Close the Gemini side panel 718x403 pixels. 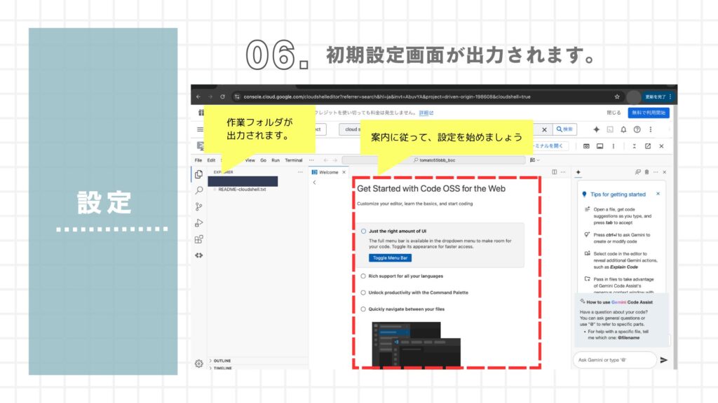click(665, 172)
